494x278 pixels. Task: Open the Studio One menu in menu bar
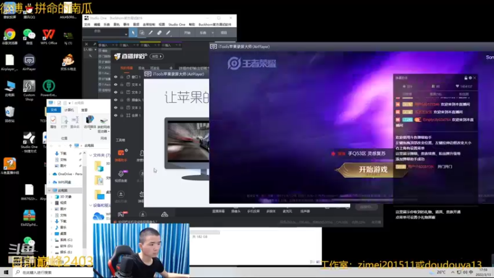pyautogui.click(x=177, y=25)
